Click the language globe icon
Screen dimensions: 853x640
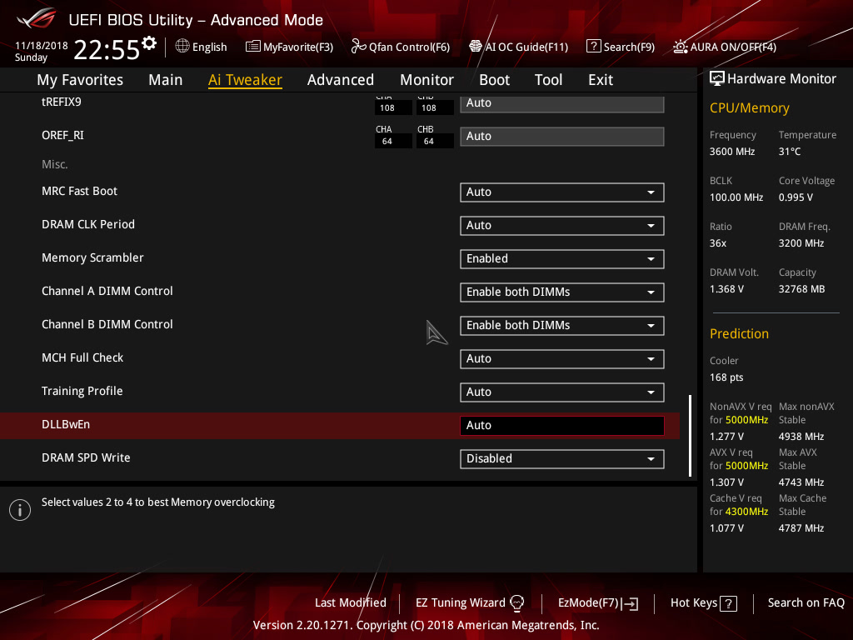point(182,47)
